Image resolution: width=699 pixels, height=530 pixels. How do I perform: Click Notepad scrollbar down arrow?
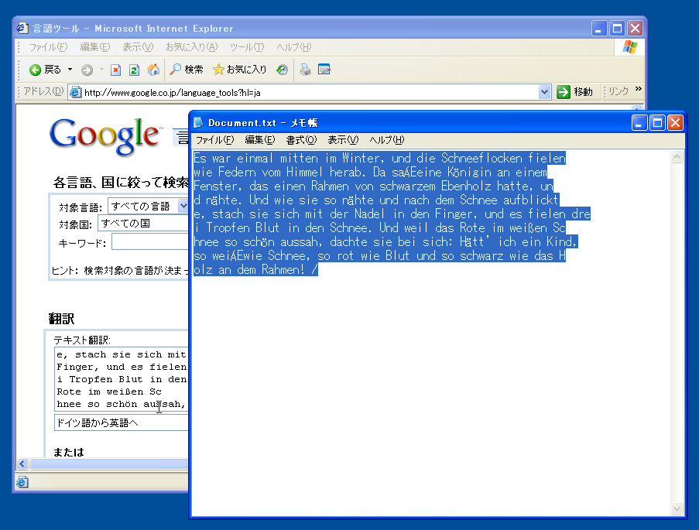pos(677,508)
